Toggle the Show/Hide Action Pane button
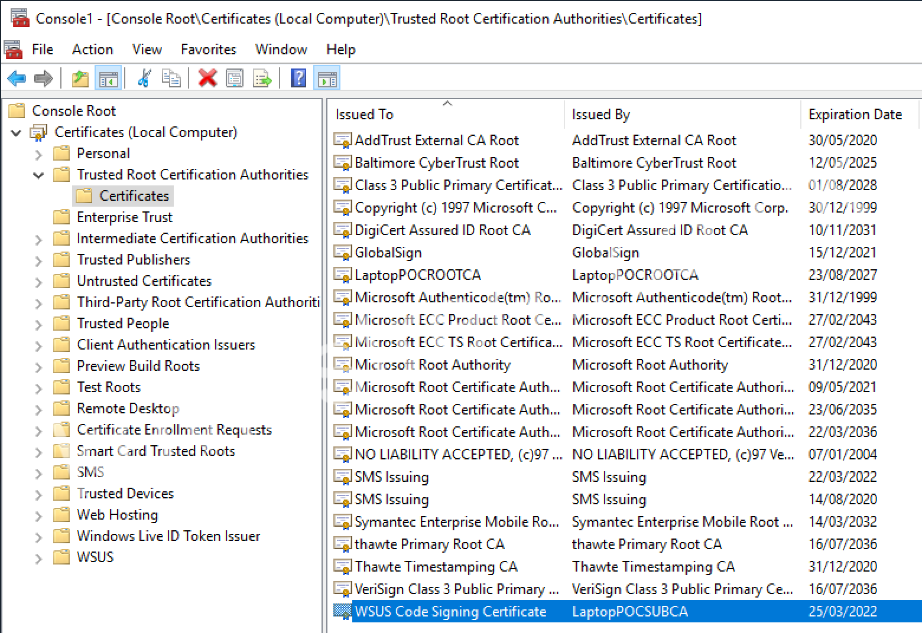This screenshot has height=633, width=922. (x=327, y=78)
